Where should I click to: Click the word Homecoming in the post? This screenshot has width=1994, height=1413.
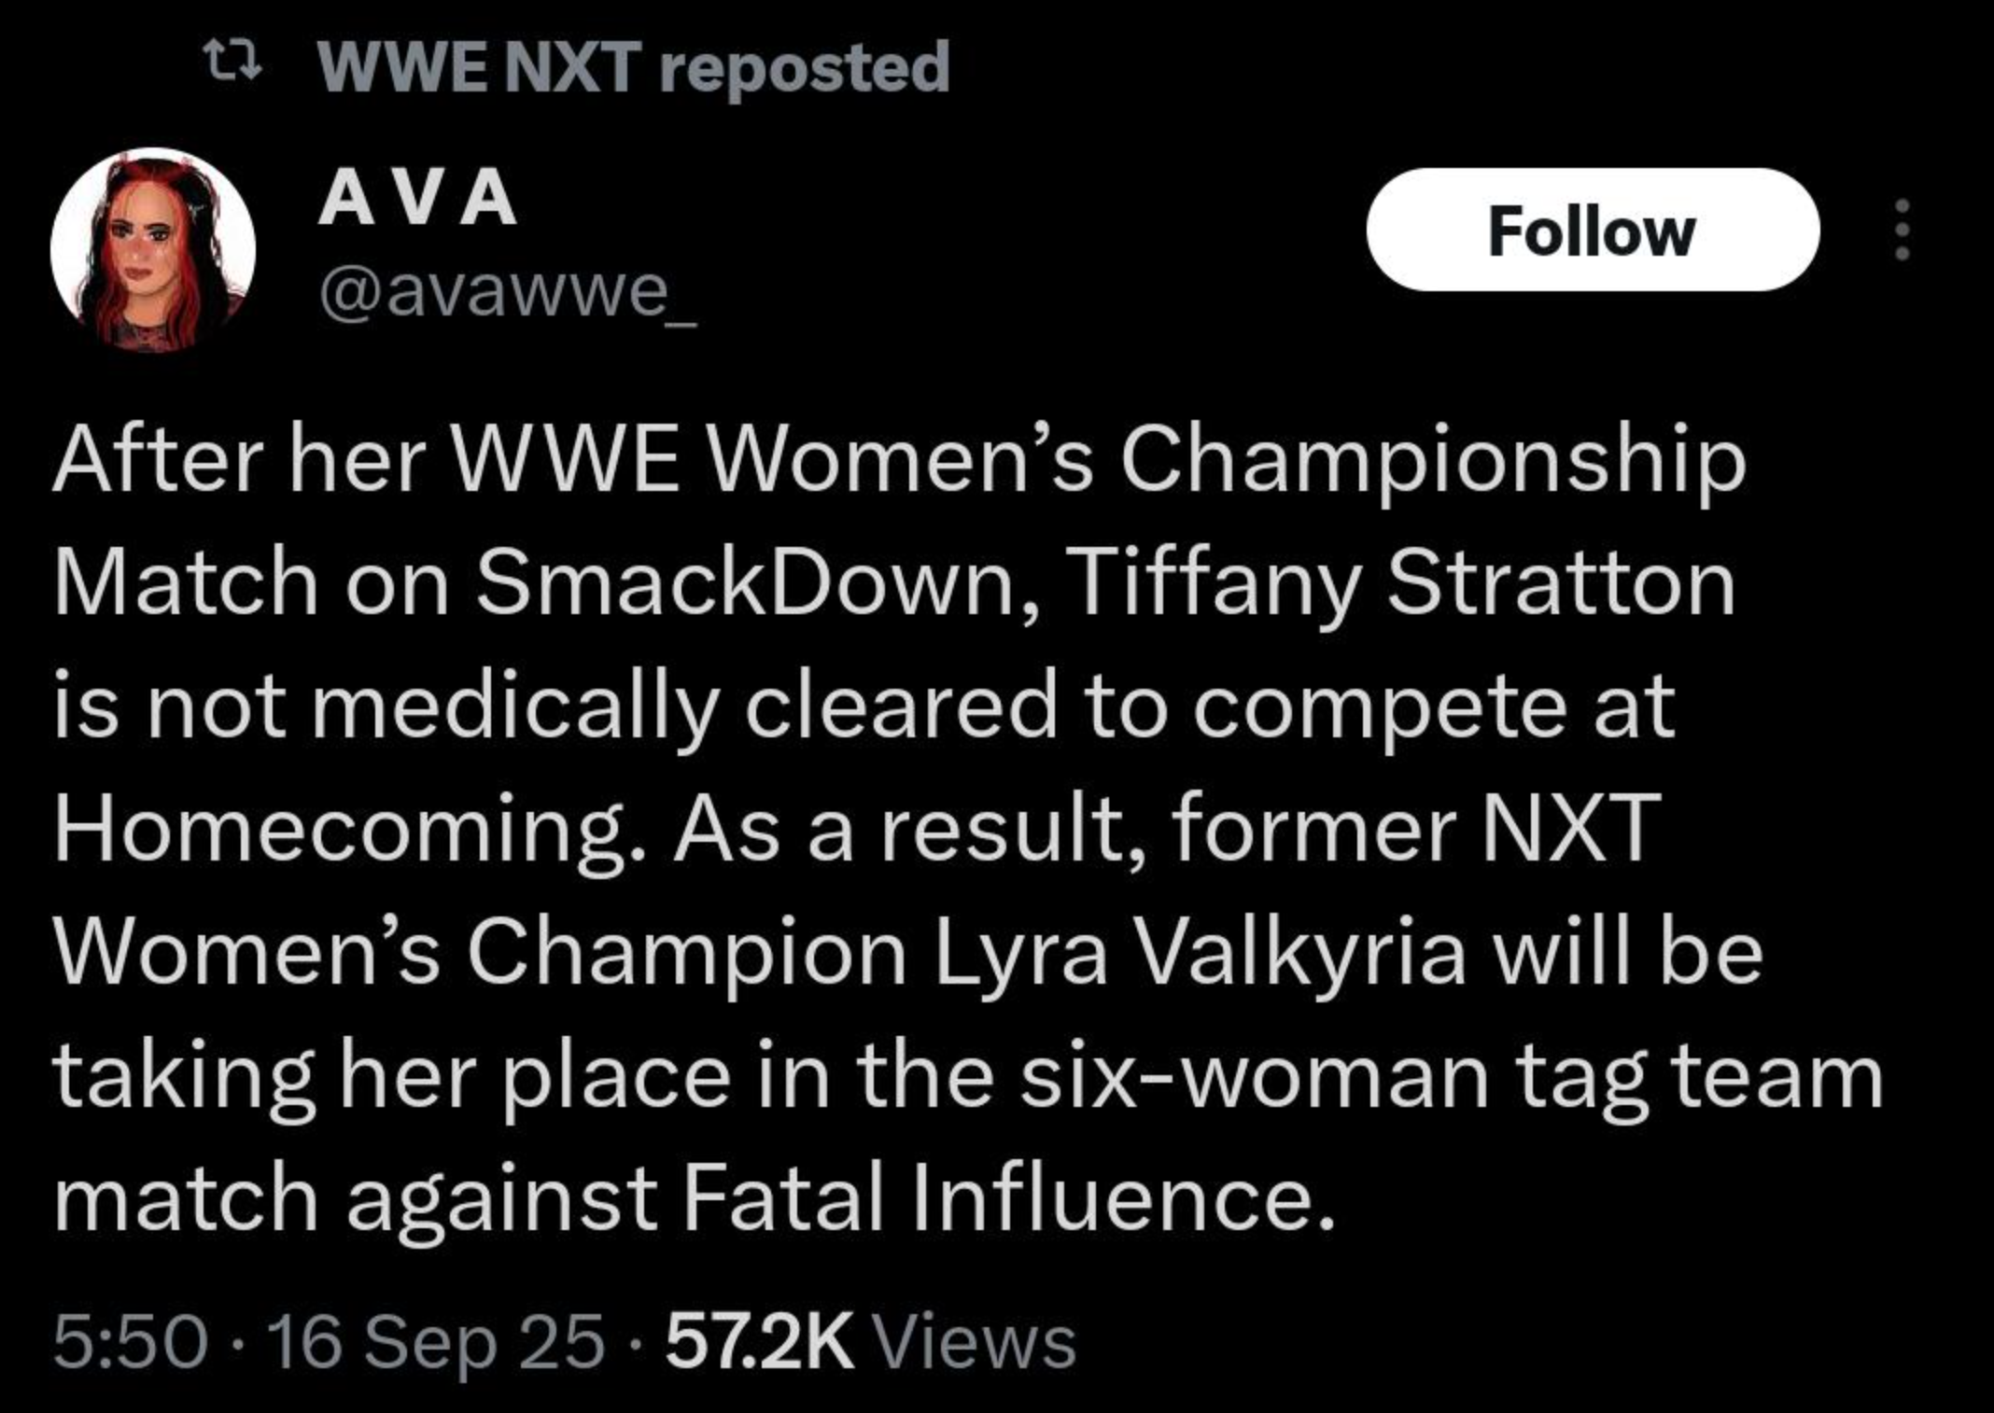336,831
